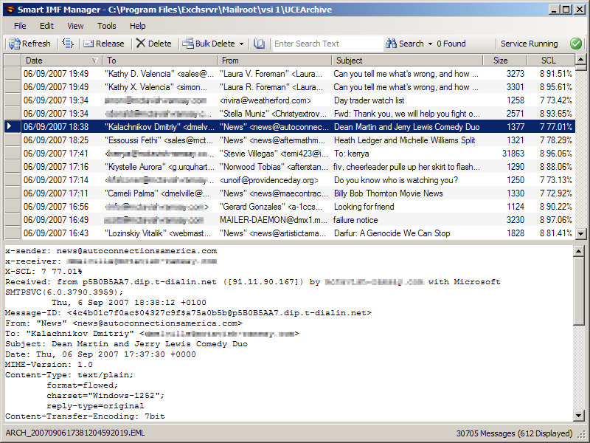Click the list view icon next to Refresh
Screen dimensions: 590x443
[x=68, y=44]
